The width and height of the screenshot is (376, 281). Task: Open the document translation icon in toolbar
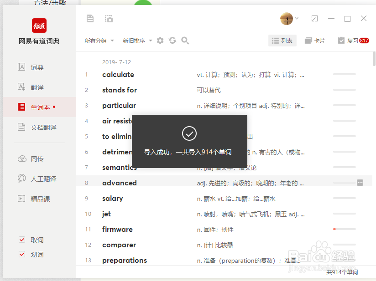90,18
